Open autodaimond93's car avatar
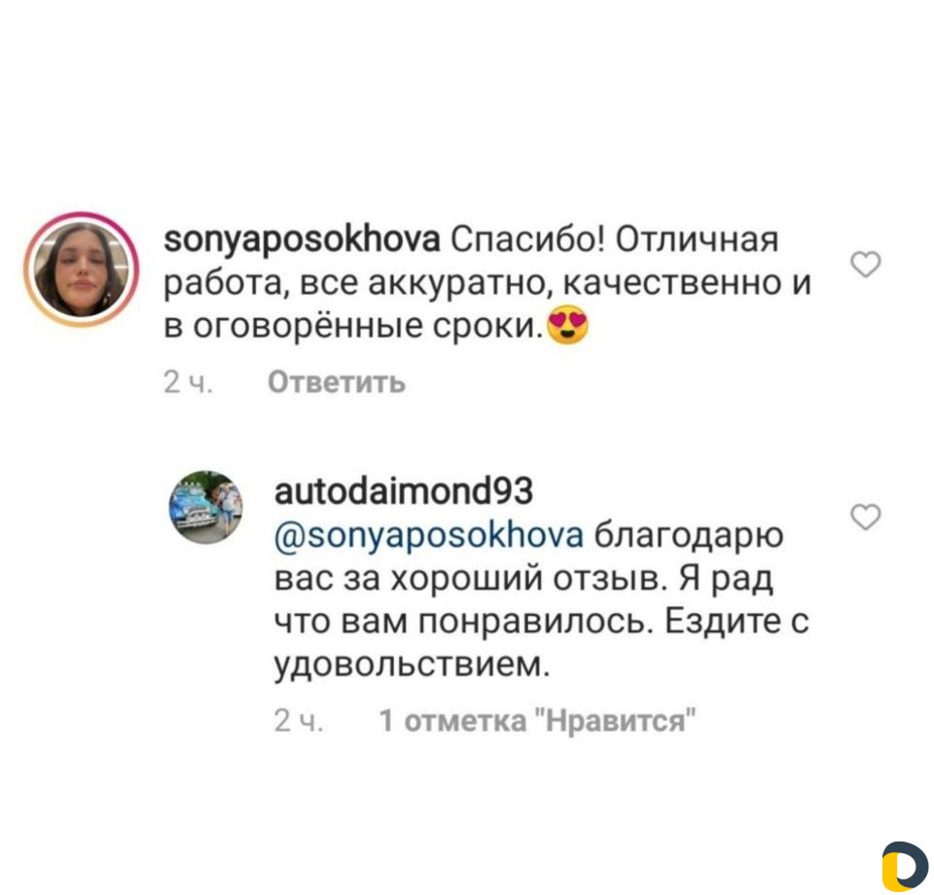934x895 pixels. 206,507
